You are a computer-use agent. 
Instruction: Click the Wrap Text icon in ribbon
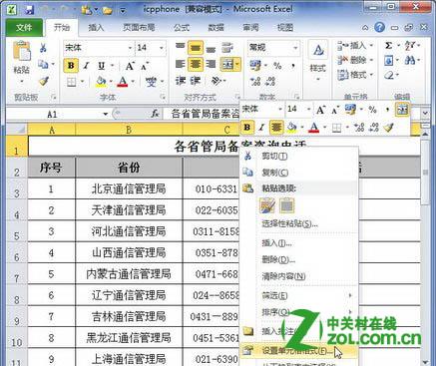pos(227,48)
